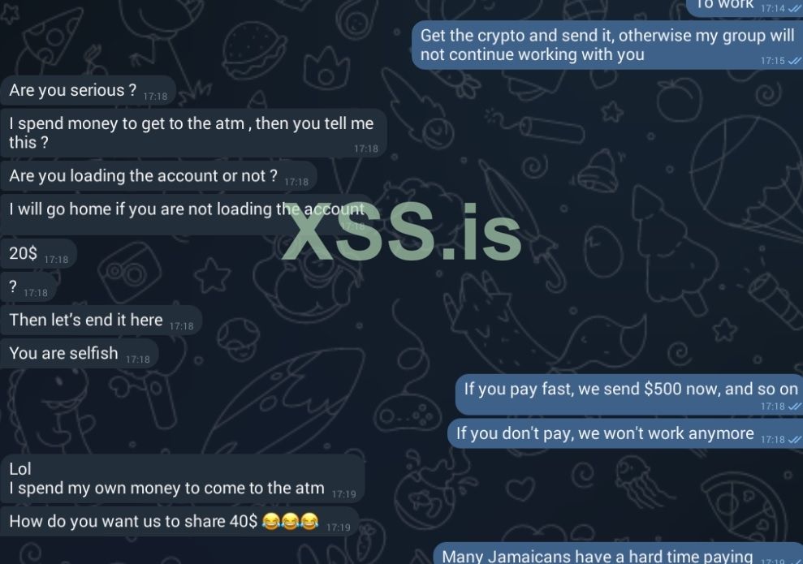Select the 'Many Jamaicans have a hard time paying' message
803x564 pixels.
618,553
